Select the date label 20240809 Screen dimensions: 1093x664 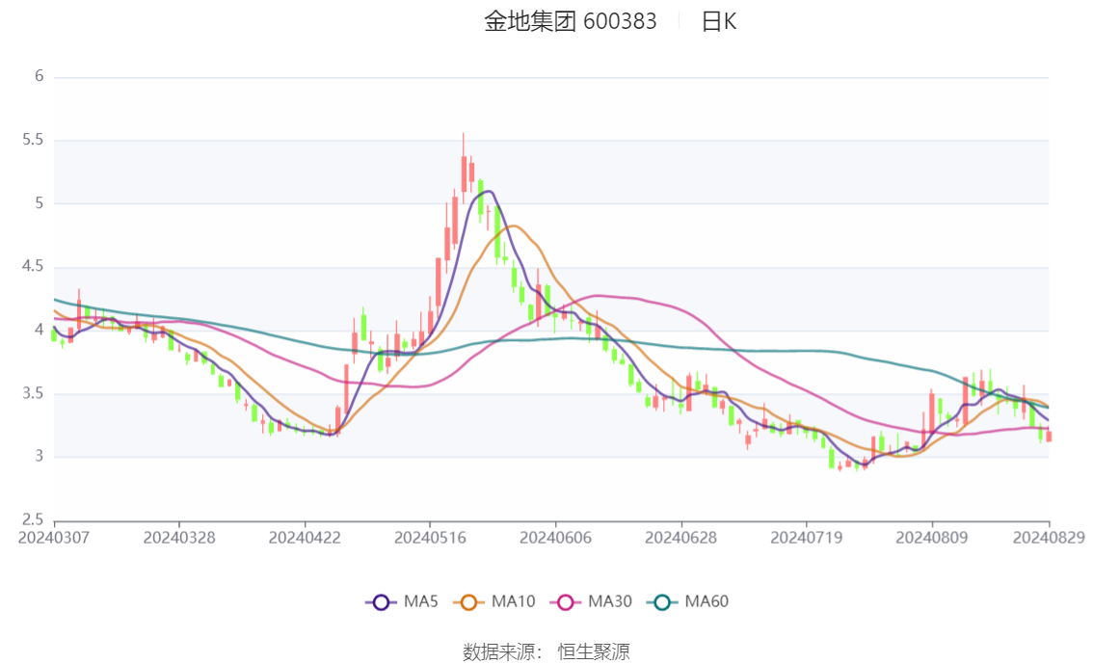click(x=932, y=538)
